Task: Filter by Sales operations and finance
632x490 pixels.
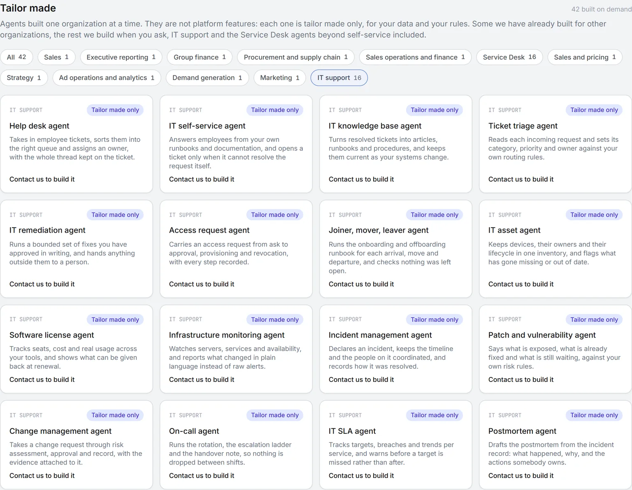Action: [x=415, y=57]
